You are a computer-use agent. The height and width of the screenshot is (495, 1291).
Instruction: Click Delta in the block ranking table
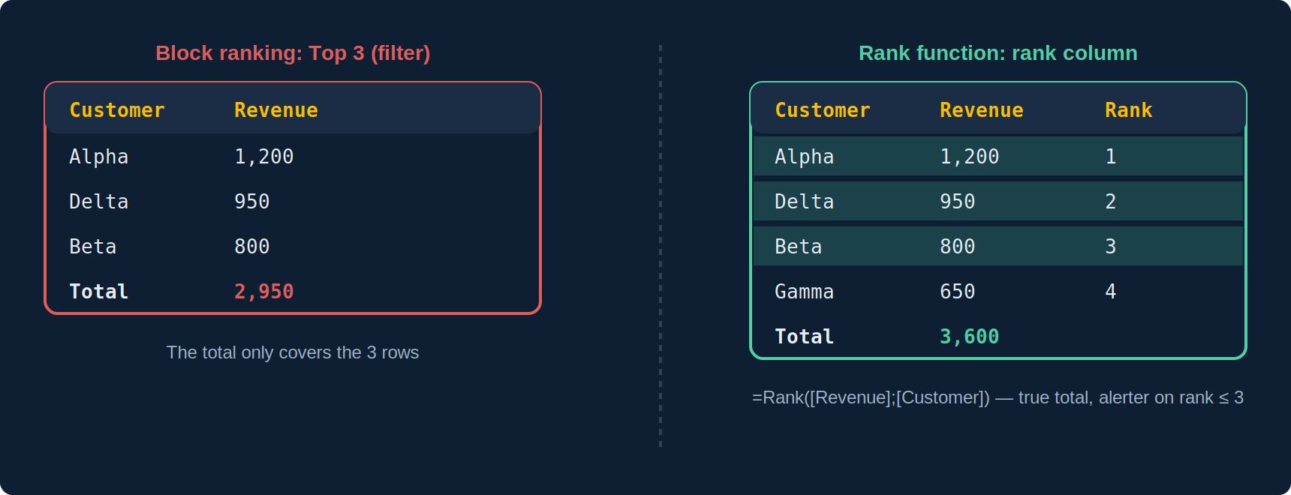coord(99,202)
